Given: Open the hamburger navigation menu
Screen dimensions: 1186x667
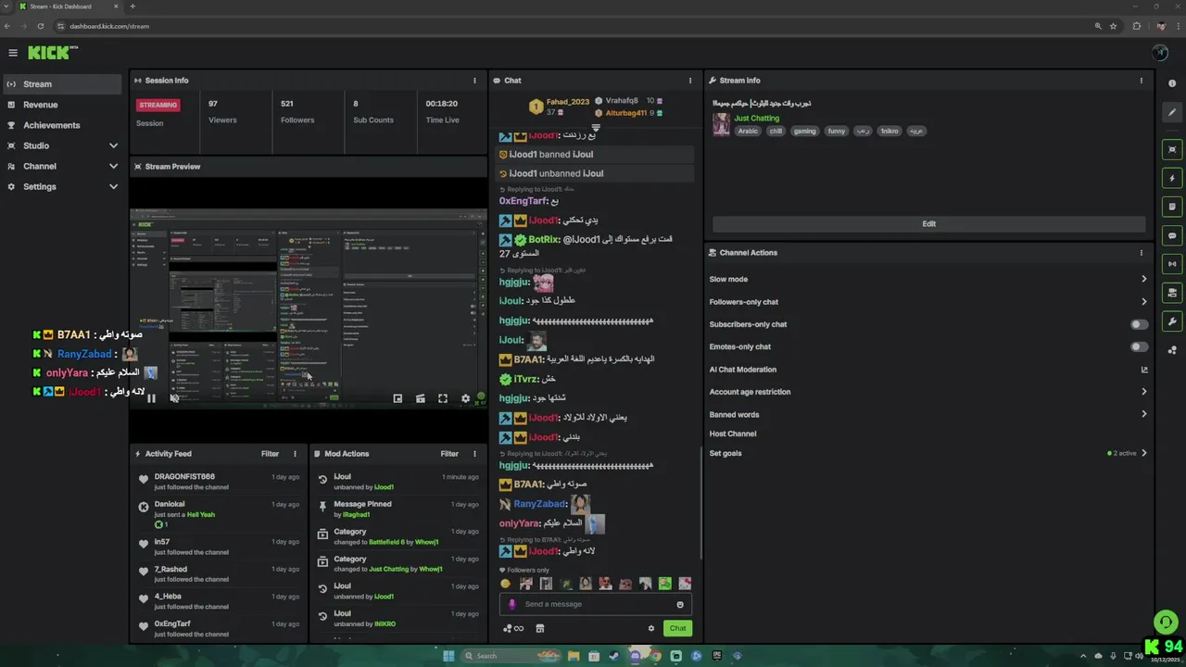Looking at the screenshot, I should (x=13, y=53).
